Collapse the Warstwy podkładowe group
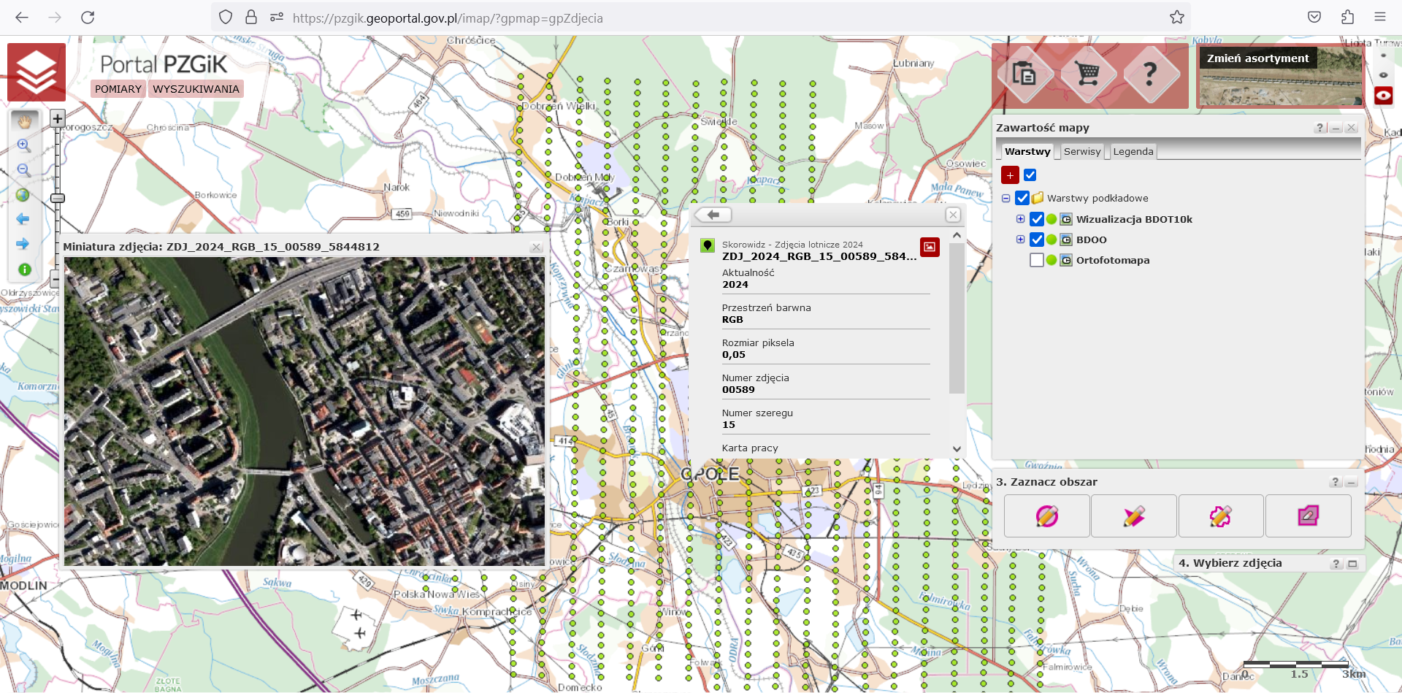 [x=1006, y=198]
